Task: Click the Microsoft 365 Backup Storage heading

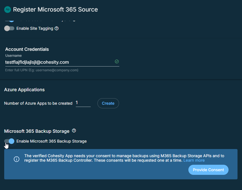Action: click(37, 131)
